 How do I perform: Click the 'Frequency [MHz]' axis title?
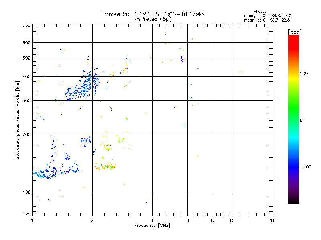pyautogui.click(x=152, y=226)
